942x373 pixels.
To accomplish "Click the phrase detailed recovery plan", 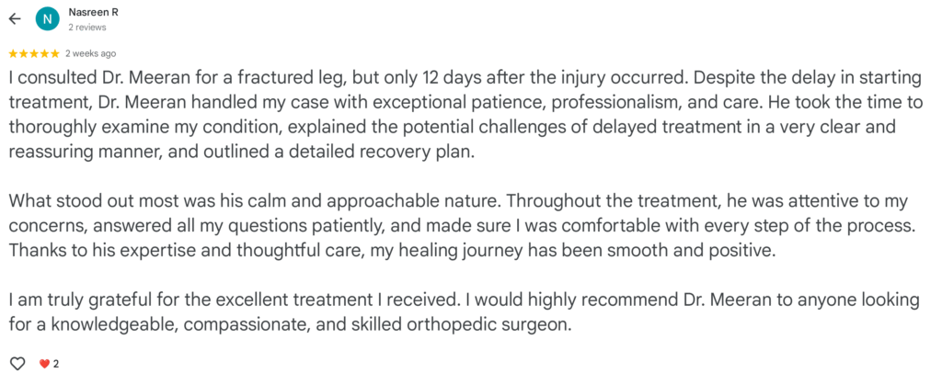I will (382, 152).
